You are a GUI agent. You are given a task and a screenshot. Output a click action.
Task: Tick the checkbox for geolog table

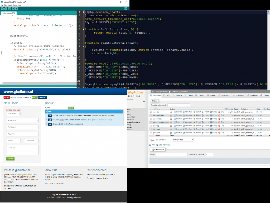(x=151, y=126)
